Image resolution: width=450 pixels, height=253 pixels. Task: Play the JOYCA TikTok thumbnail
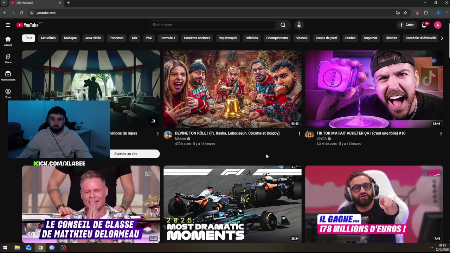click(374, 89)
